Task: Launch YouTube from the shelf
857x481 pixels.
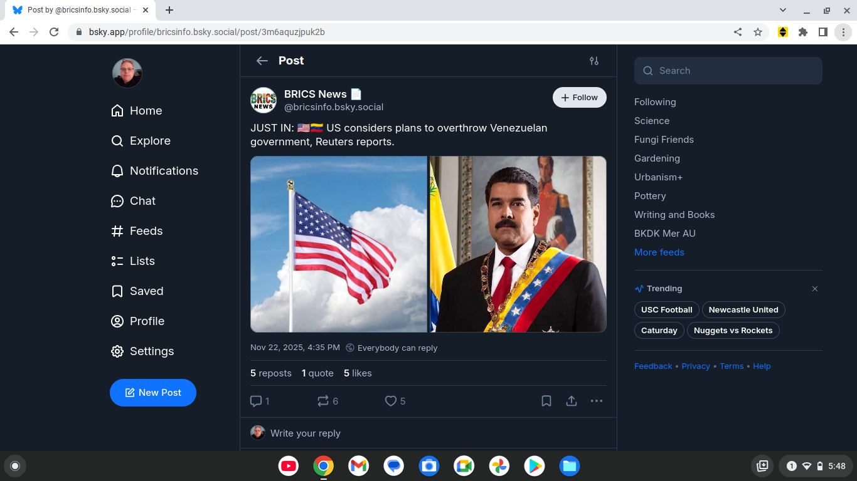Action: point(289,466)
